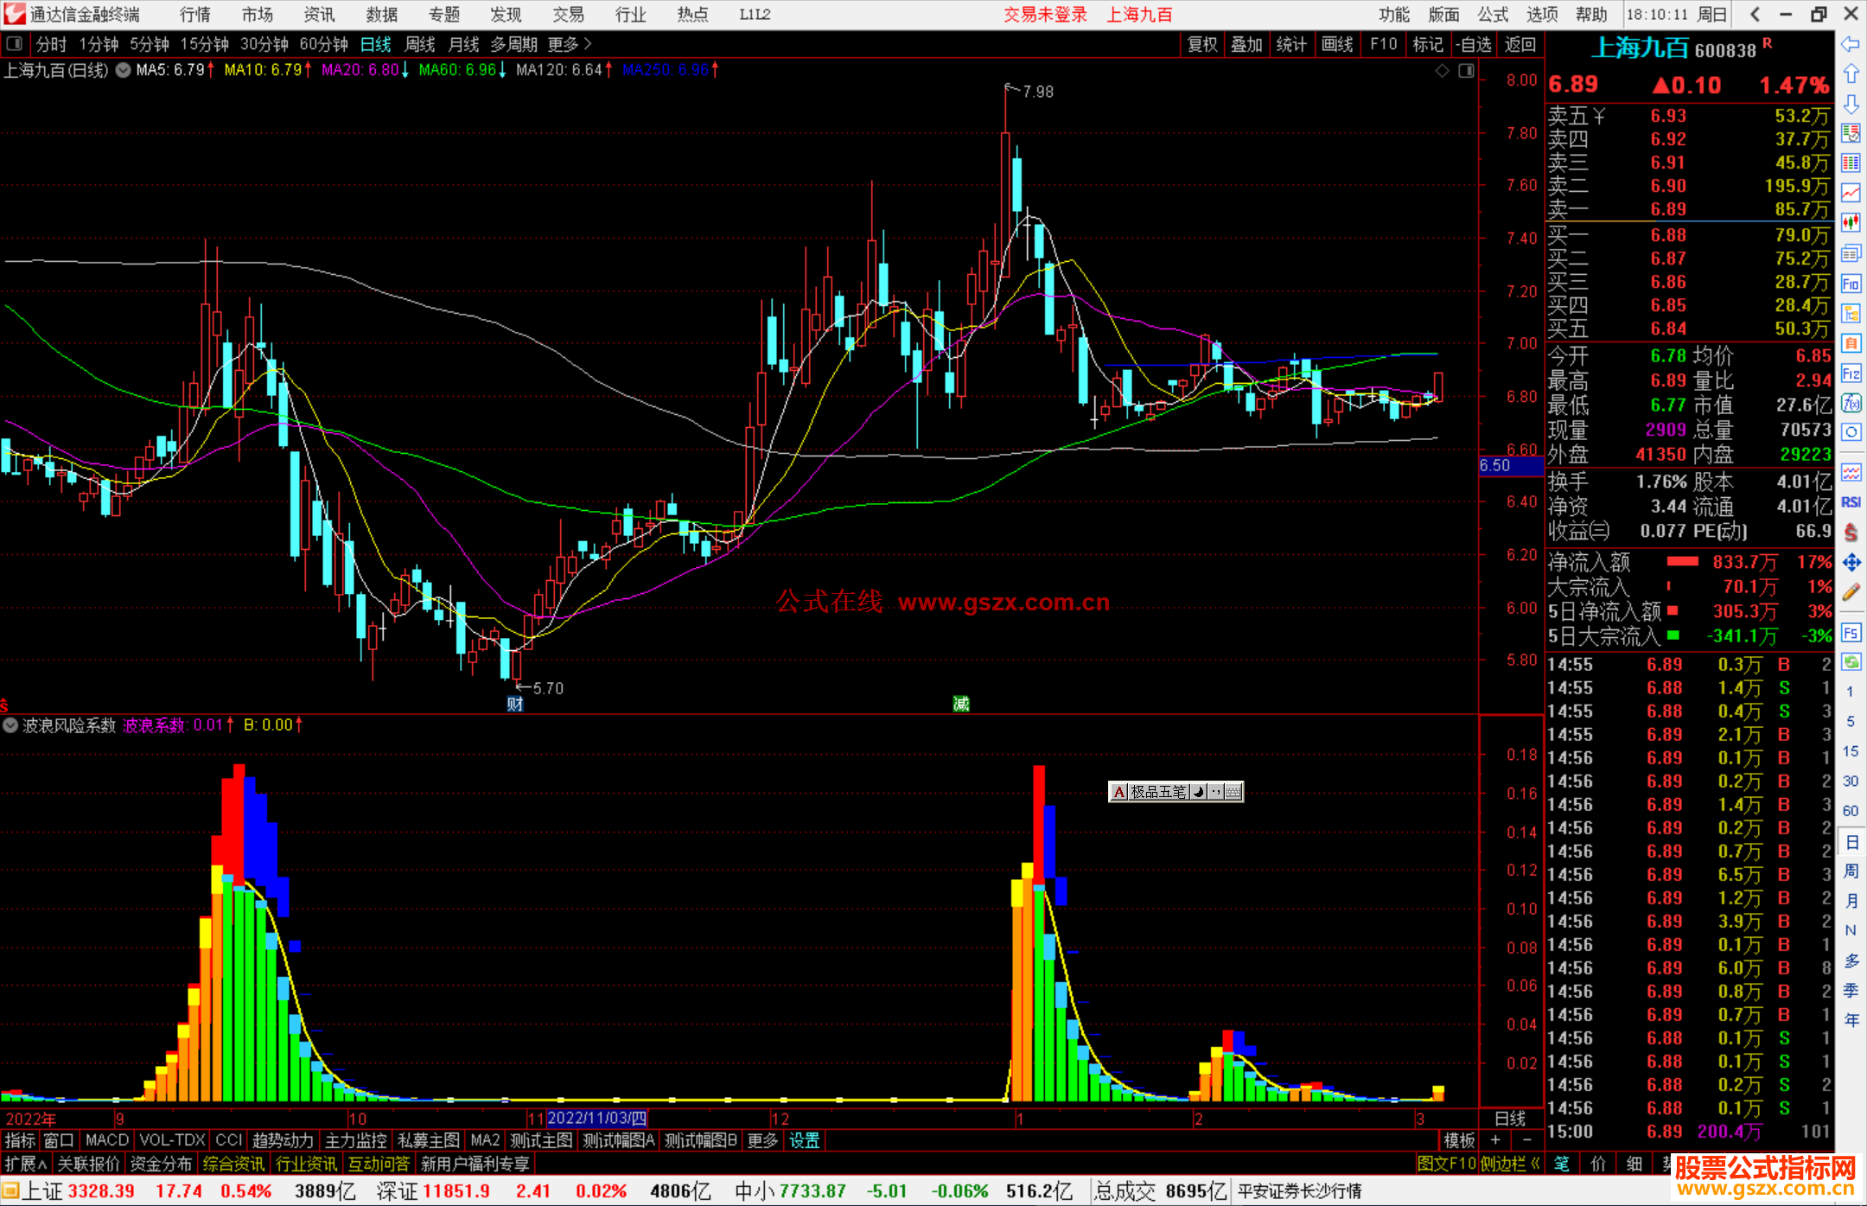Click the 设置 indicator settings link

(x=804, y=1140)
